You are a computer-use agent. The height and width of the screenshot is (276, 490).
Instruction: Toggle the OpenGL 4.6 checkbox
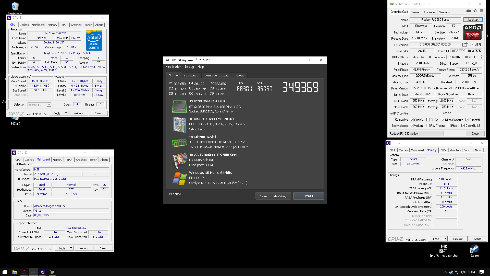(463, 126)
